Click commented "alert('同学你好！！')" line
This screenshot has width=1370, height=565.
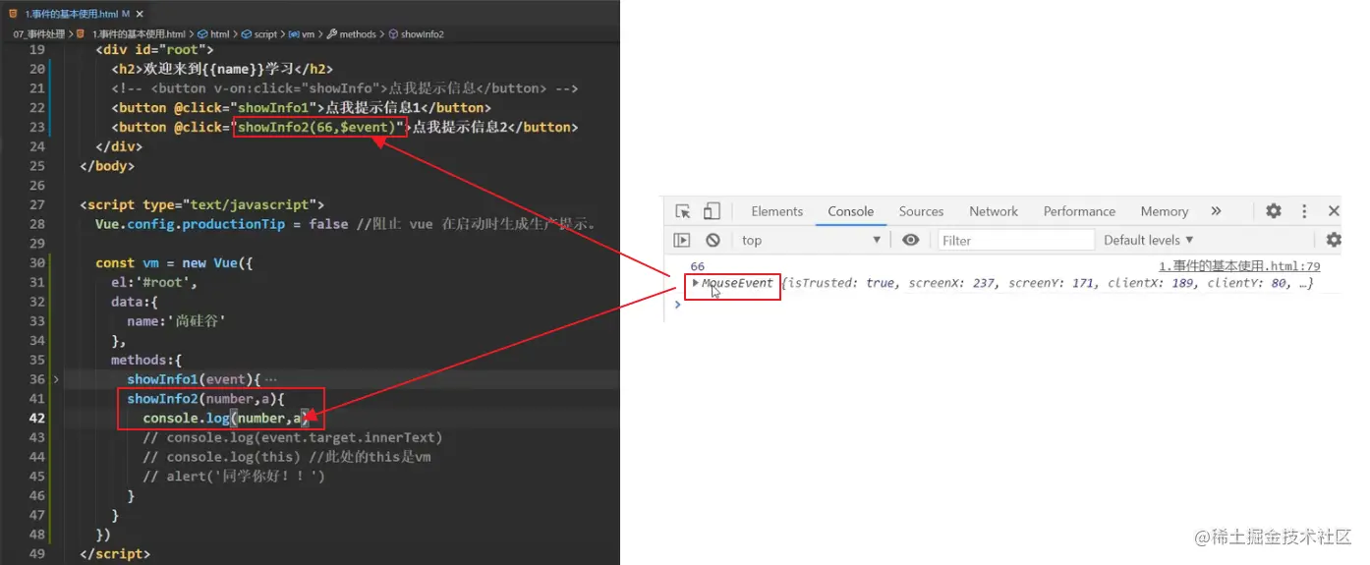pos(233,476)
